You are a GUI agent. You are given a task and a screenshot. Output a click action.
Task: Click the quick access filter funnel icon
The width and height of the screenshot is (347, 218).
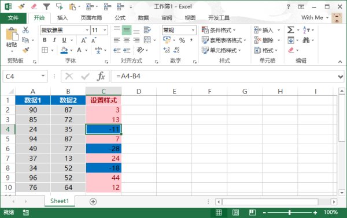[46, 6]
